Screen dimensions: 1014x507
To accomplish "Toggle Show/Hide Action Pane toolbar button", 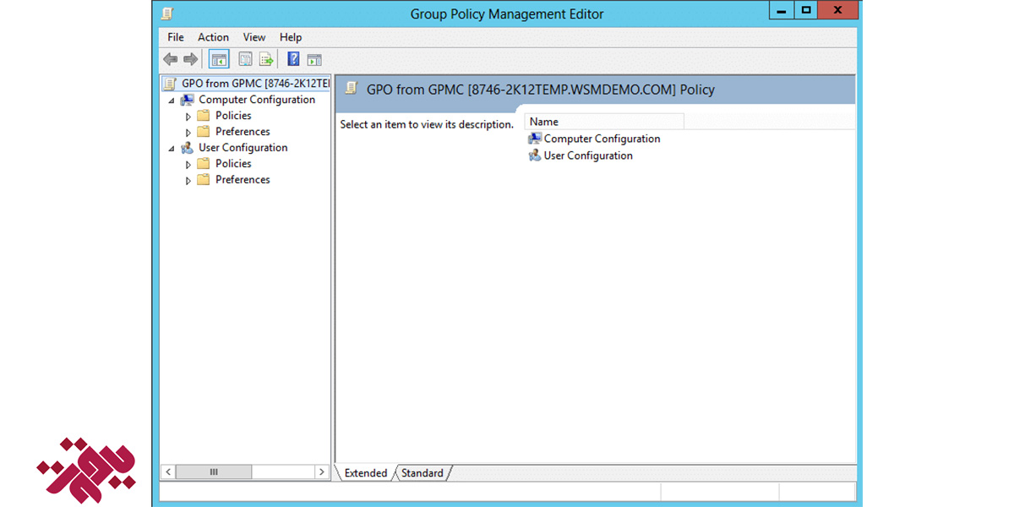I will (314, 59).
